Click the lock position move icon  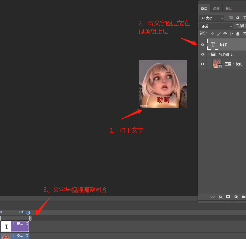225,34
